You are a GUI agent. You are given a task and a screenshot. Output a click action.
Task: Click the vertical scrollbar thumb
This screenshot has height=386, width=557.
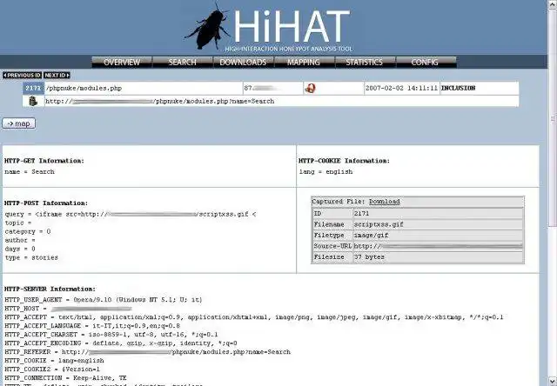(x=553, y=117)
